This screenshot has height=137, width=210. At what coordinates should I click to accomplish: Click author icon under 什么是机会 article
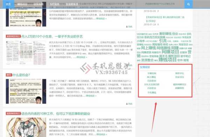click(x=127, y=104)
